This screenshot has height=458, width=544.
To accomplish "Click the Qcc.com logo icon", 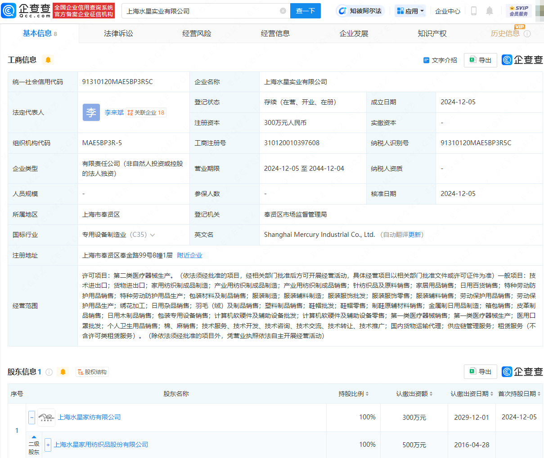I will (x=9, y=11).
